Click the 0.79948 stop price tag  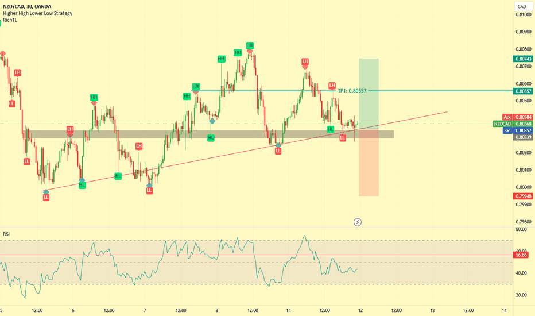[523, 196]
